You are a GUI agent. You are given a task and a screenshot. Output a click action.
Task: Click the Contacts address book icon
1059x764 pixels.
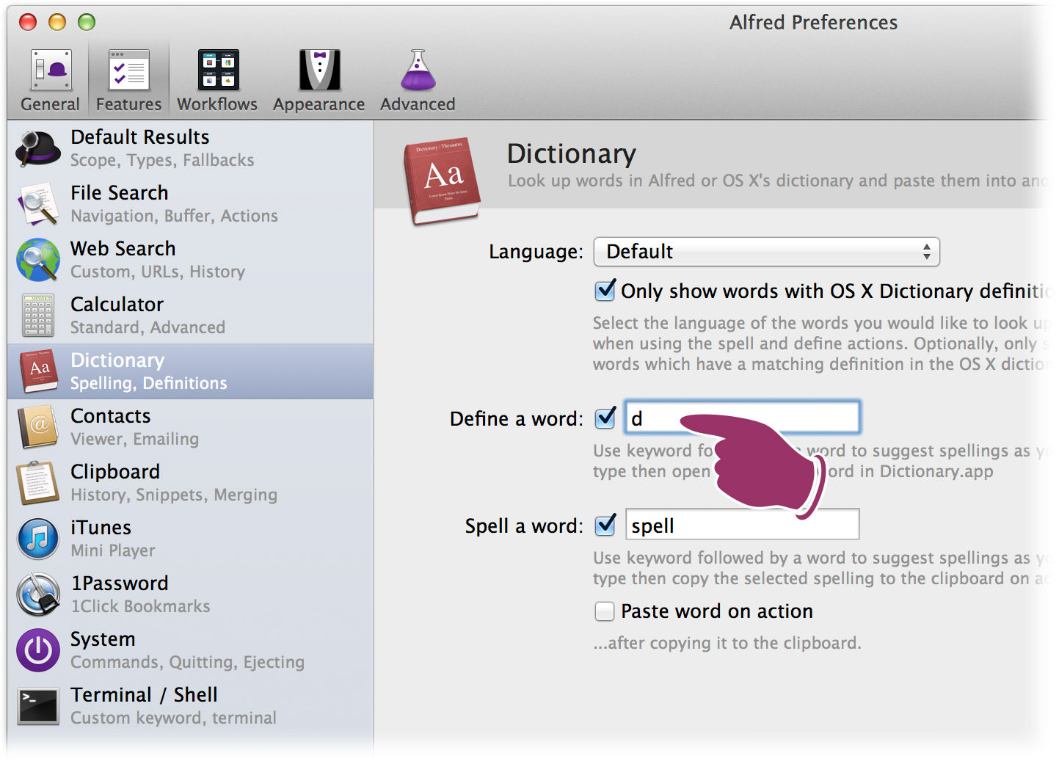[38, 427]
